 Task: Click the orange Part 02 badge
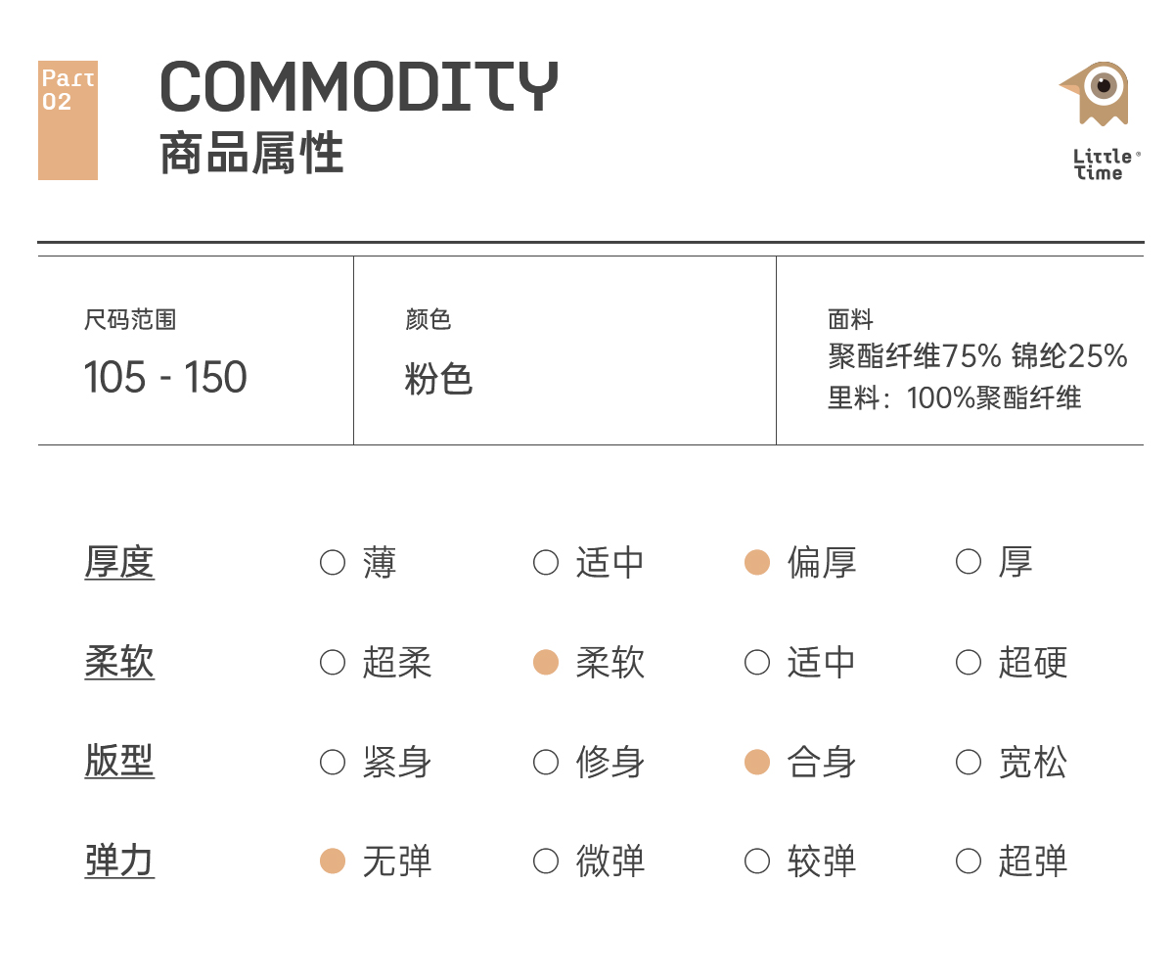[68, 119]
